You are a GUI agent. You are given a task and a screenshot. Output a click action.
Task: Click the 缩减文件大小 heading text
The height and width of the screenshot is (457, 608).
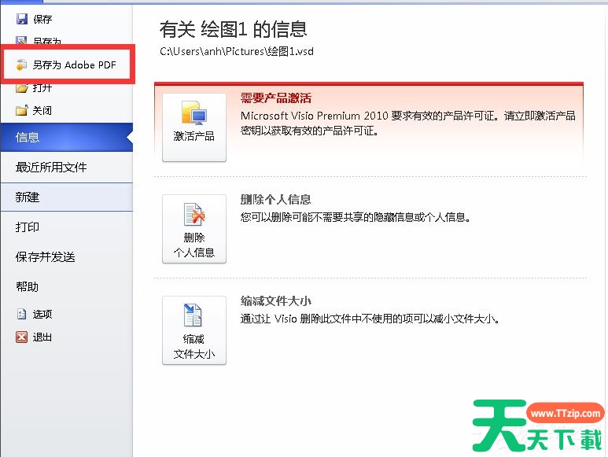point(276,300)
